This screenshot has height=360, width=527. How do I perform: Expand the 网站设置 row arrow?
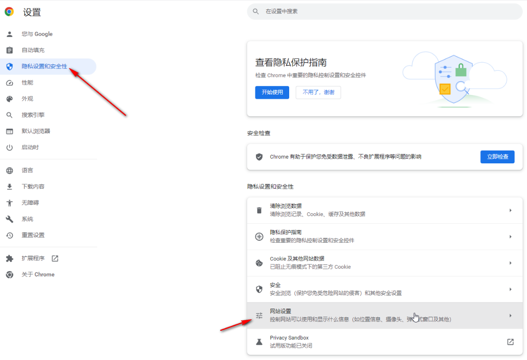(510, 316)
